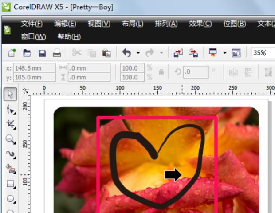Click the Import icon
Viewport: 275px width, 213px height.
178,53
